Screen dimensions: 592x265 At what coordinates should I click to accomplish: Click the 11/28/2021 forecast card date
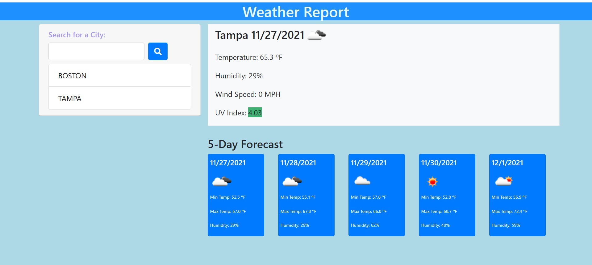(x=298, y=163)
